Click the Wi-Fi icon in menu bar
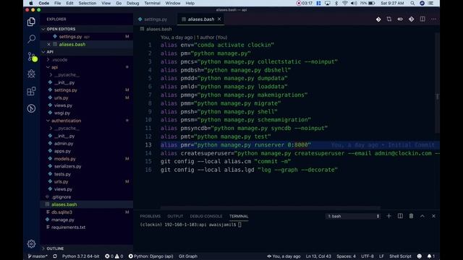The height and width of the screenshot is (260, 463). pyautogui.click(x=344, y=3)
